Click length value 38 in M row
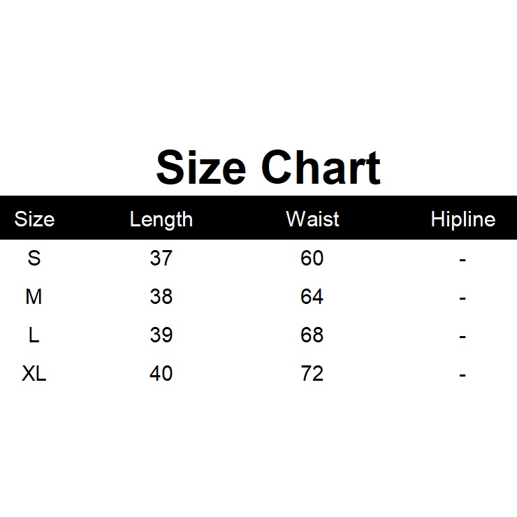Screen dimensions: 517x517 (161, 297)
